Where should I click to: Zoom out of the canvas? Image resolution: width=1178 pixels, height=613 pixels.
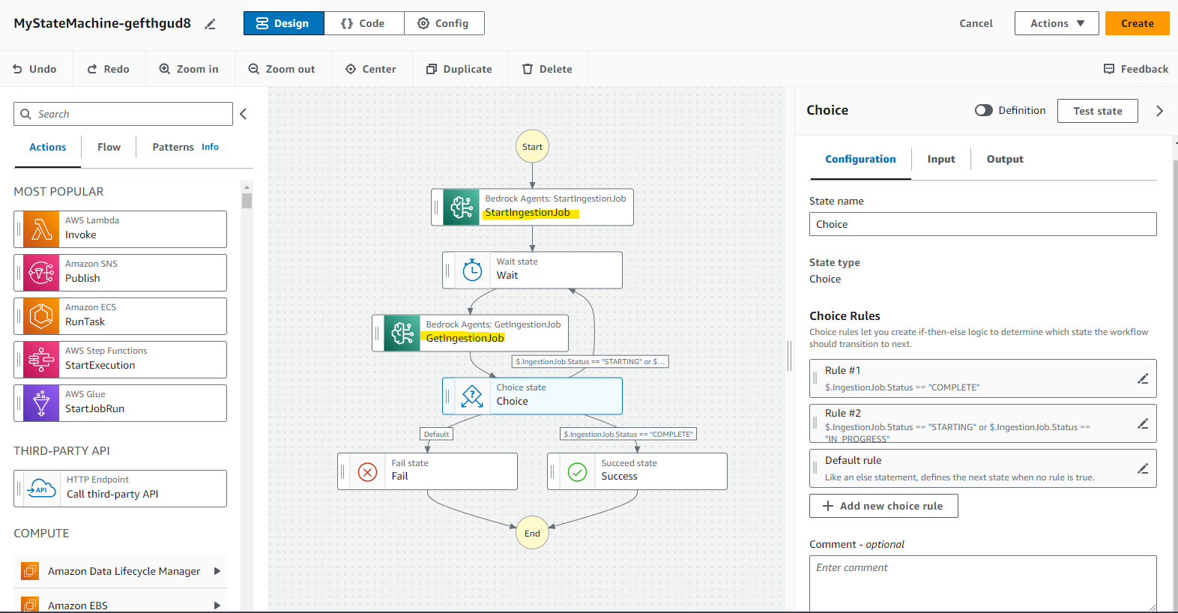[282, 69]
